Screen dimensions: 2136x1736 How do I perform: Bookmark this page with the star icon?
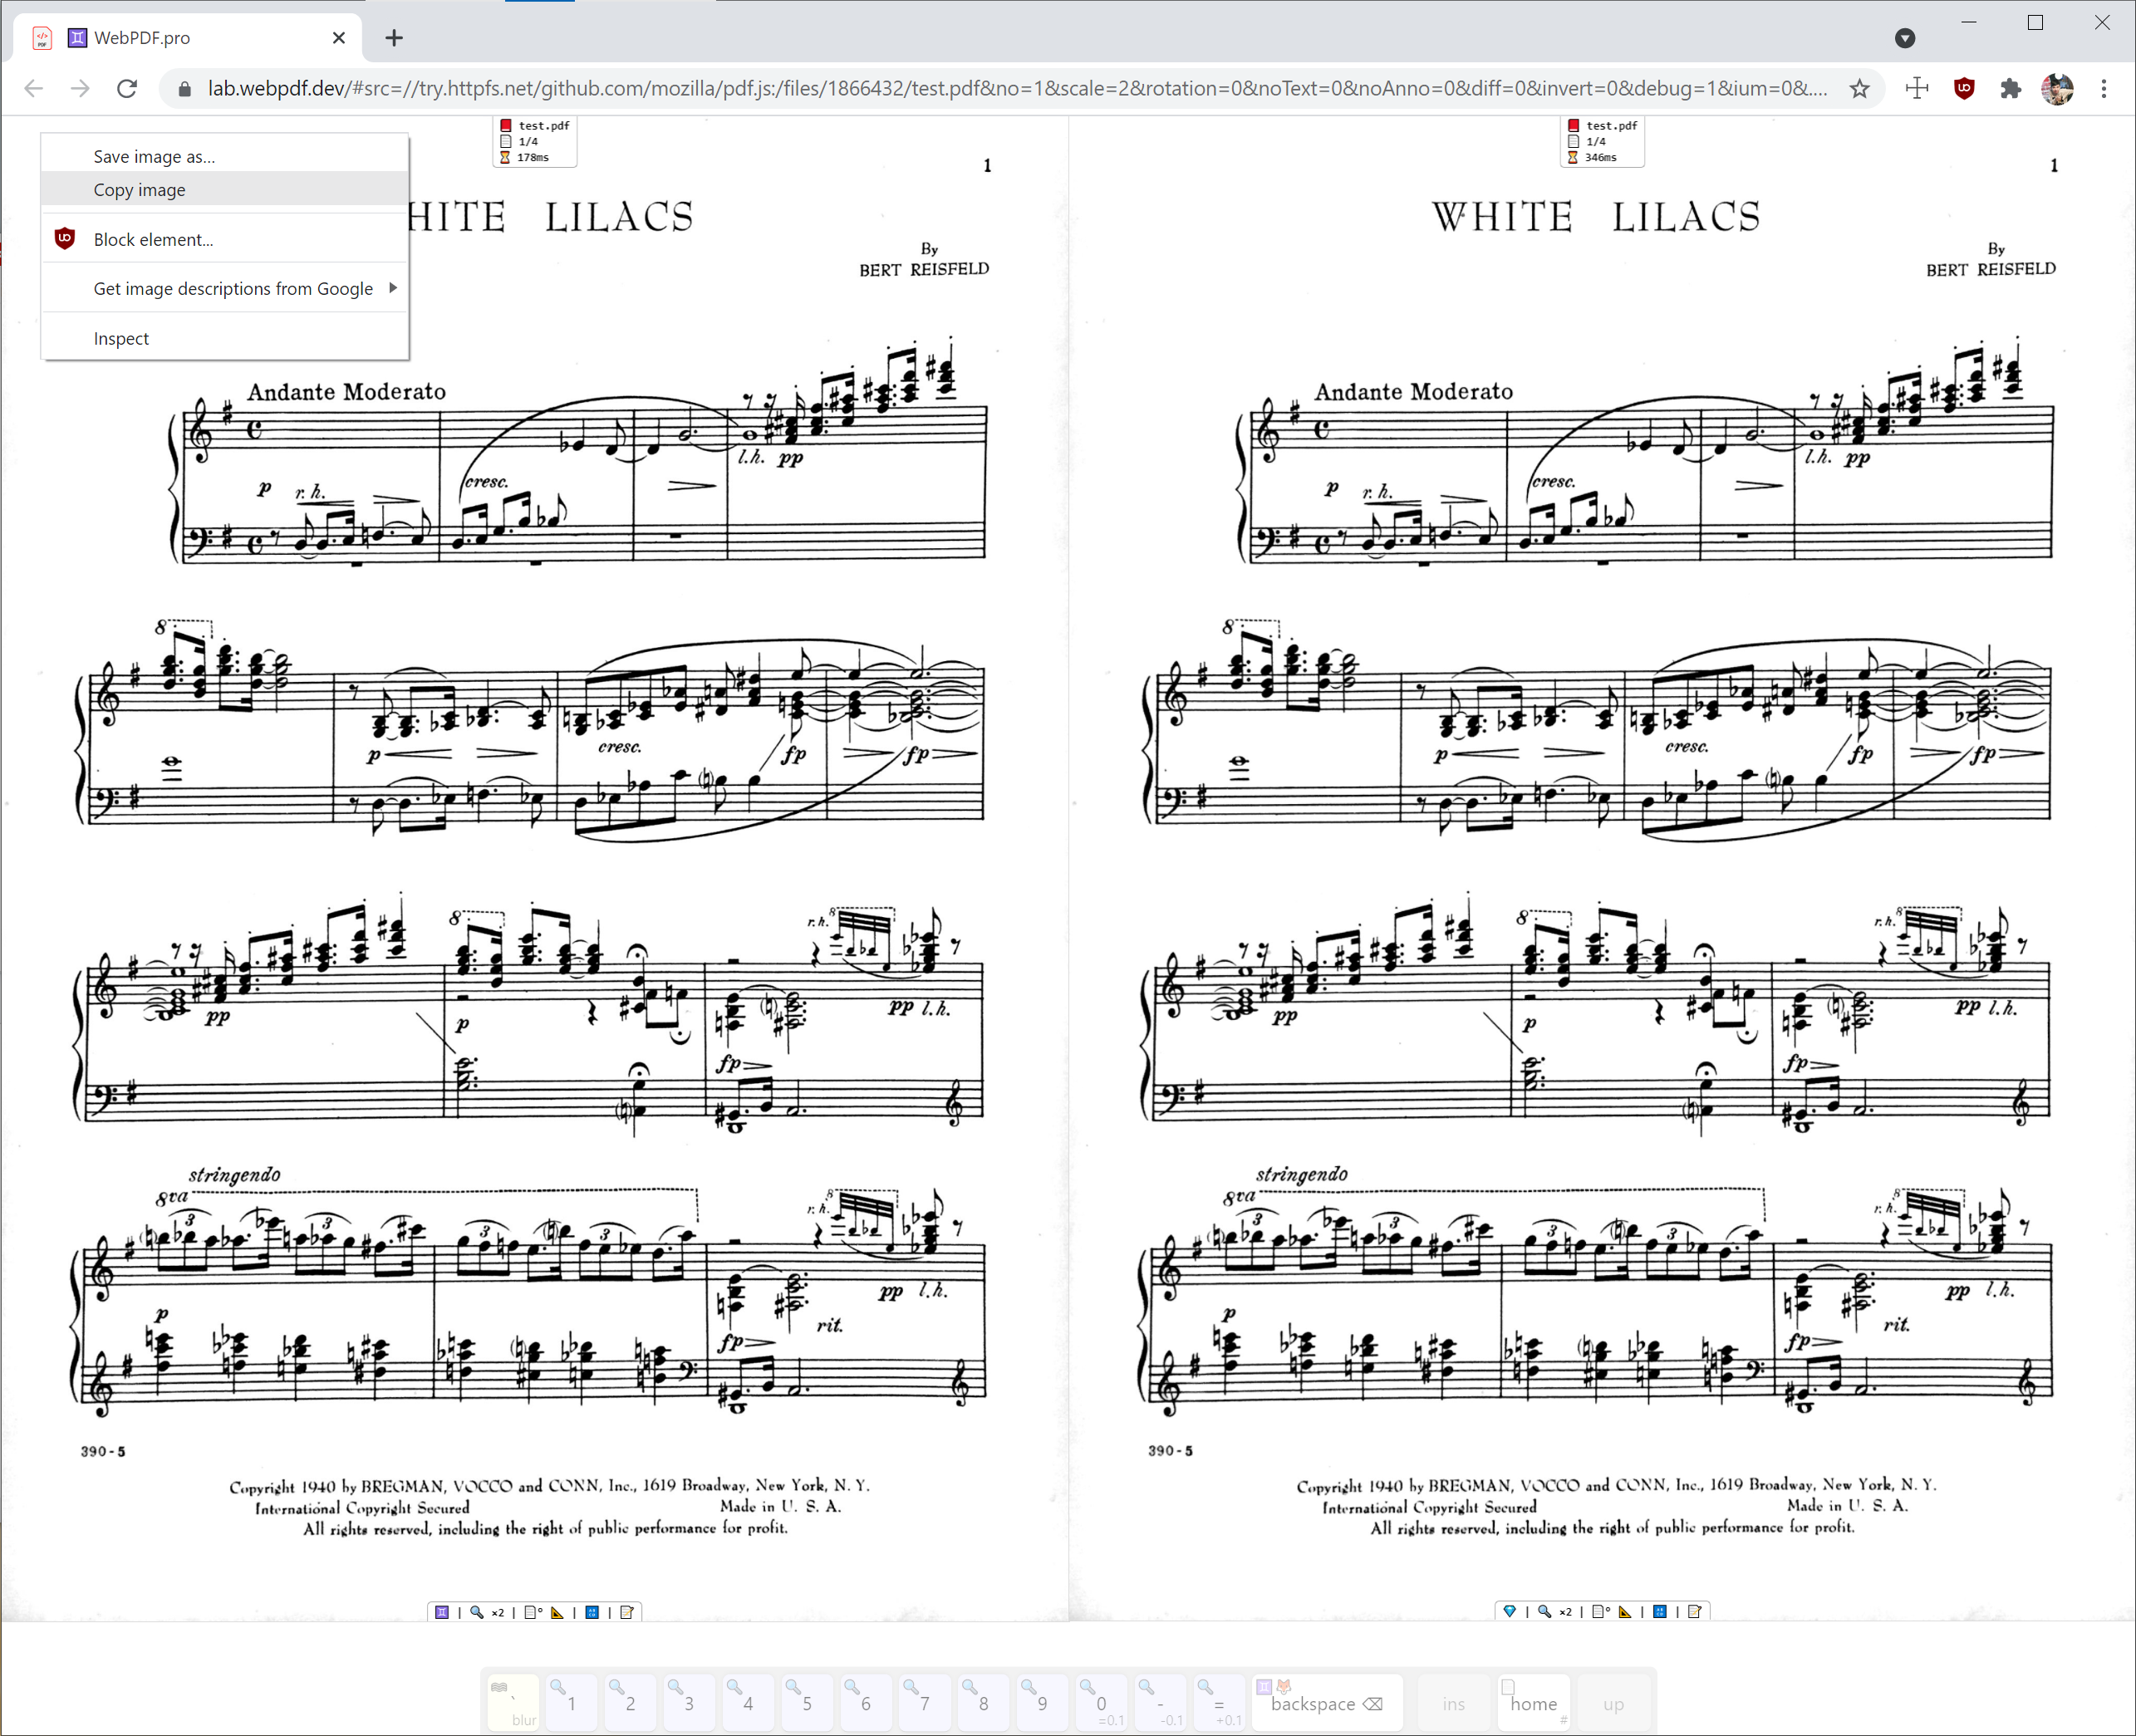click(1859, 88)
